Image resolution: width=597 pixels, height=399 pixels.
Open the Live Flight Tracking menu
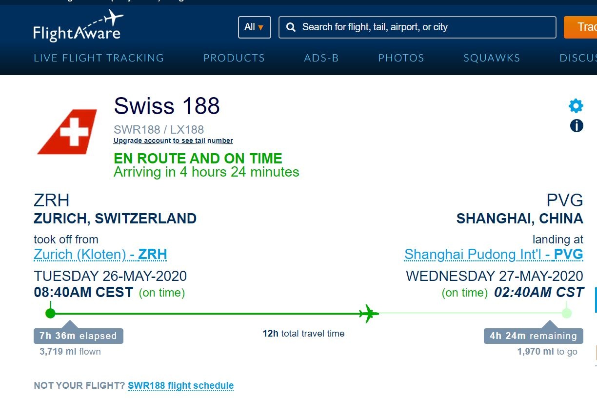click(99, 58)
